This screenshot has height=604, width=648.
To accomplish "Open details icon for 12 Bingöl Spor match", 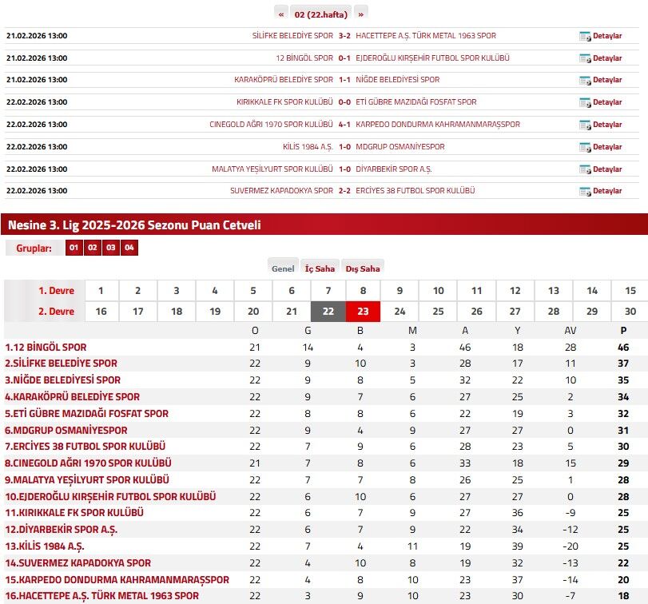I will pyautogui.click(x=585, y=58).
